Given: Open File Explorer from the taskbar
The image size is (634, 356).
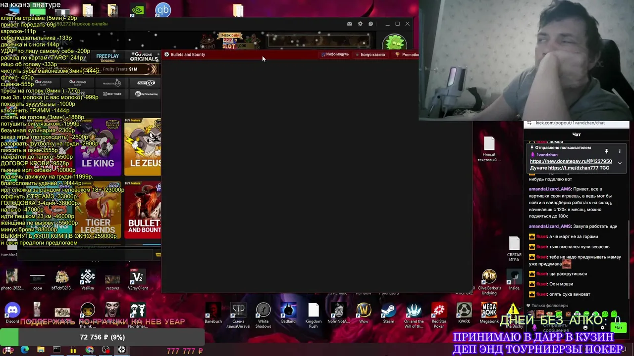Looking at the screenshot, I should click(41, 350).
